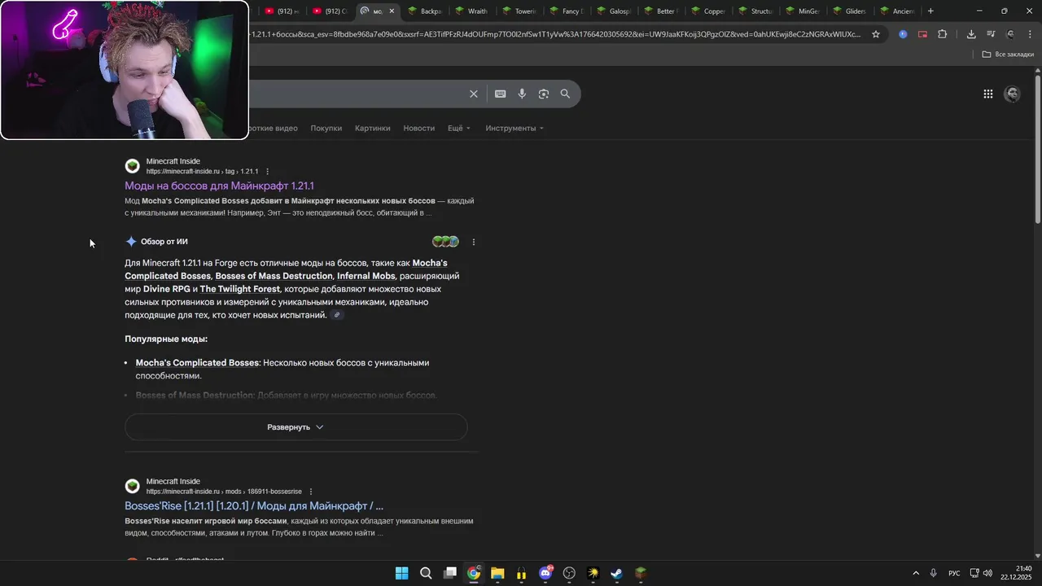Viewport: 1042px width, 586px height.
Task: Open Steam from taskbar
Action: click(617, 573)
